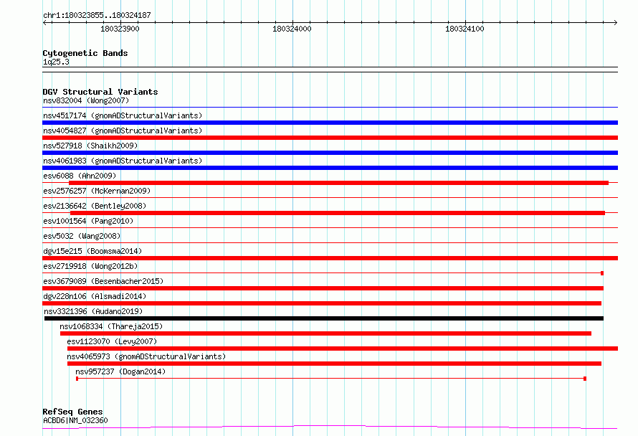Image resolution: width=638 pixels, height=436 pixels.
Task: Click the magenta ACBD6 gene track line
Action: click(330, 427)
